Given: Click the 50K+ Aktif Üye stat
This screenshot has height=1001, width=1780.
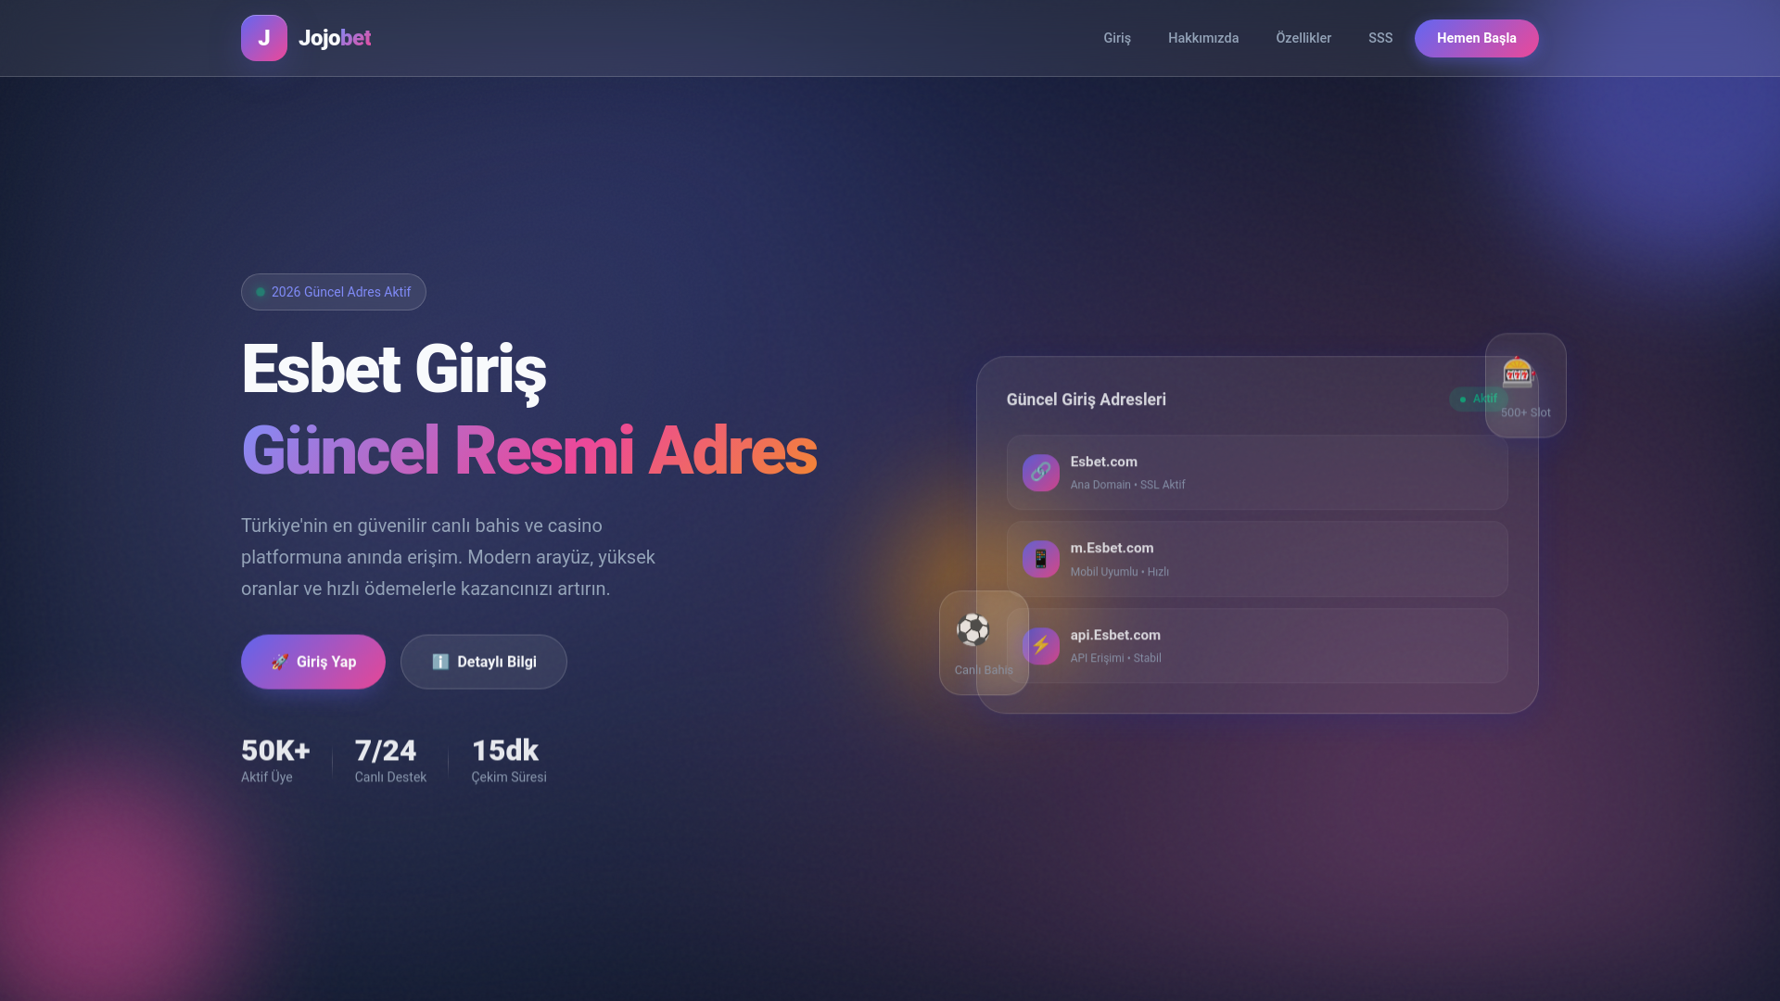Looking at the screenshot, I should [x=276, y=760].
